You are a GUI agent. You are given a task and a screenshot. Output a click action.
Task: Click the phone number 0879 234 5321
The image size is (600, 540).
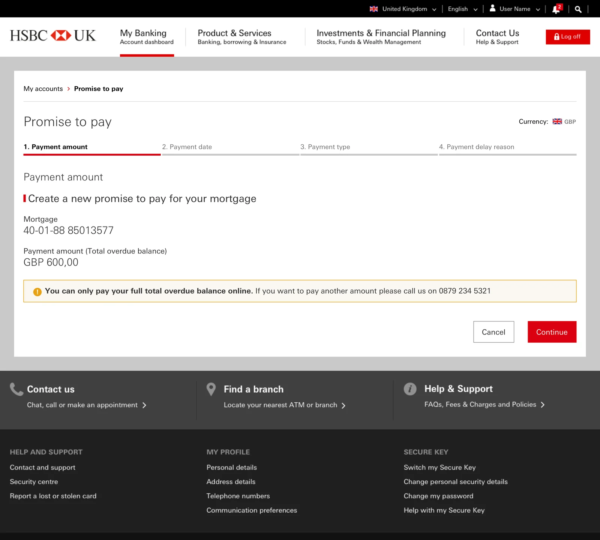point(465,291)
